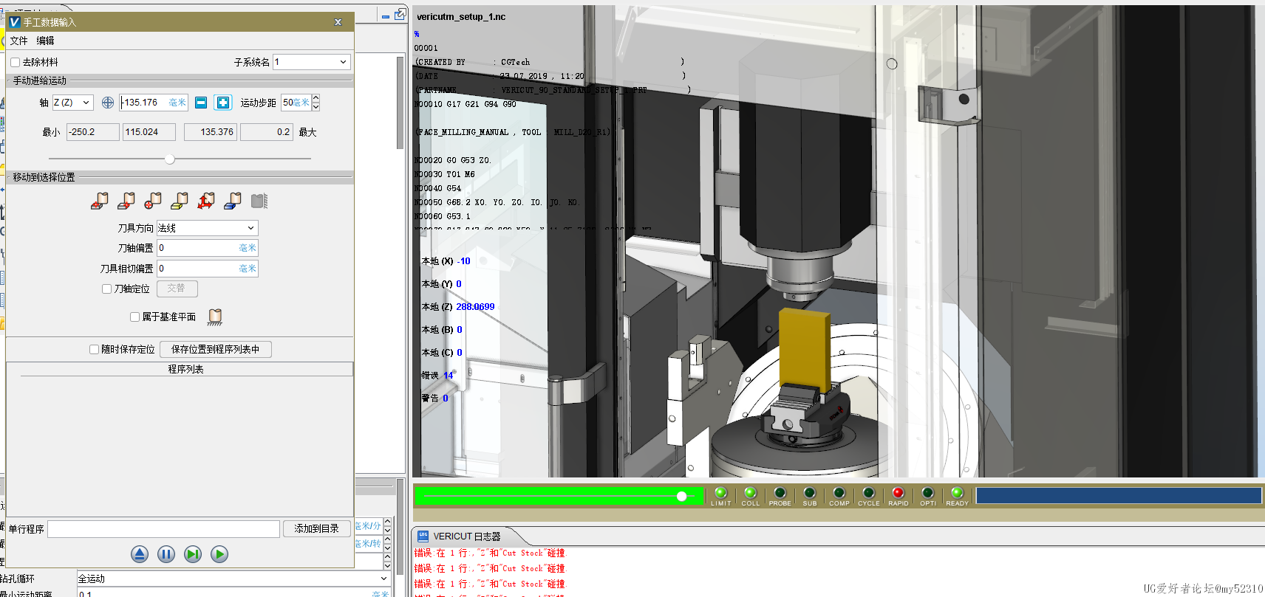Click the crosshair pick-position icon beside axis
The height and width of the screenshot is (597, 1265).
coord(108,103)
